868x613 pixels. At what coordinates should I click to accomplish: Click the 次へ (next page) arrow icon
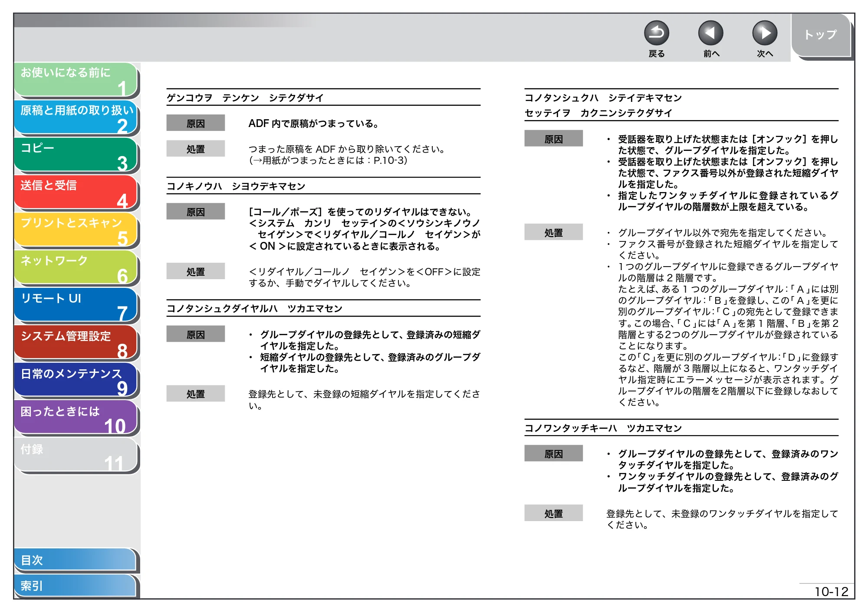764,33
